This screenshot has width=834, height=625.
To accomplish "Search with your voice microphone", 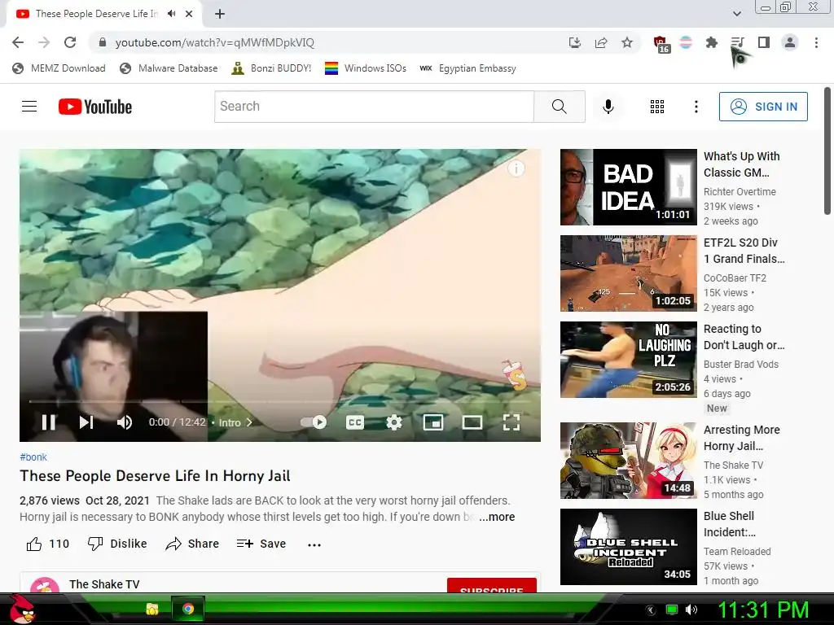I will click(608, 107).
